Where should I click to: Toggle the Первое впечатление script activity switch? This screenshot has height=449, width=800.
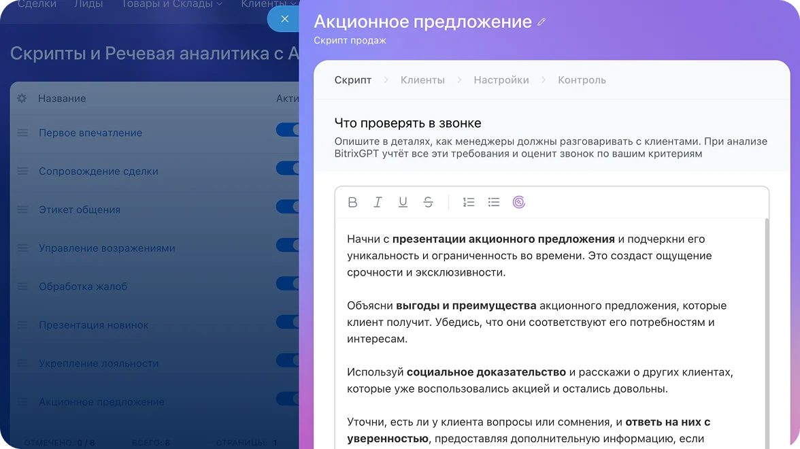pos(288,129)
